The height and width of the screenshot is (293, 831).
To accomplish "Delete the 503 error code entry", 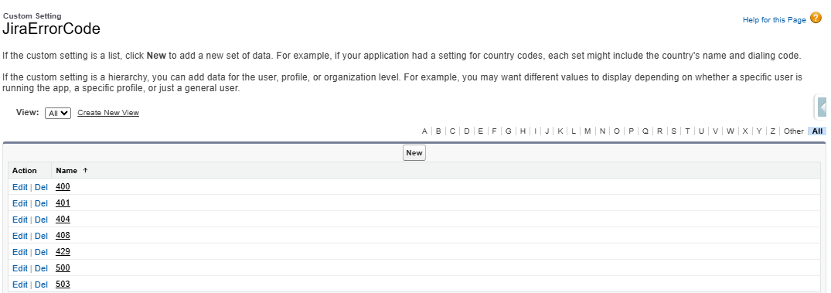I will click(x=41, y=284).
